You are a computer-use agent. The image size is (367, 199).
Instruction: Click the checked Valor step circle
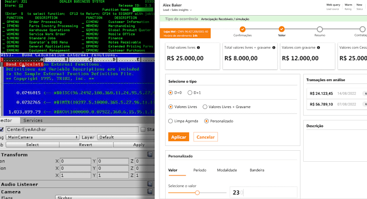pyautogui.click(x=282, y=29)
